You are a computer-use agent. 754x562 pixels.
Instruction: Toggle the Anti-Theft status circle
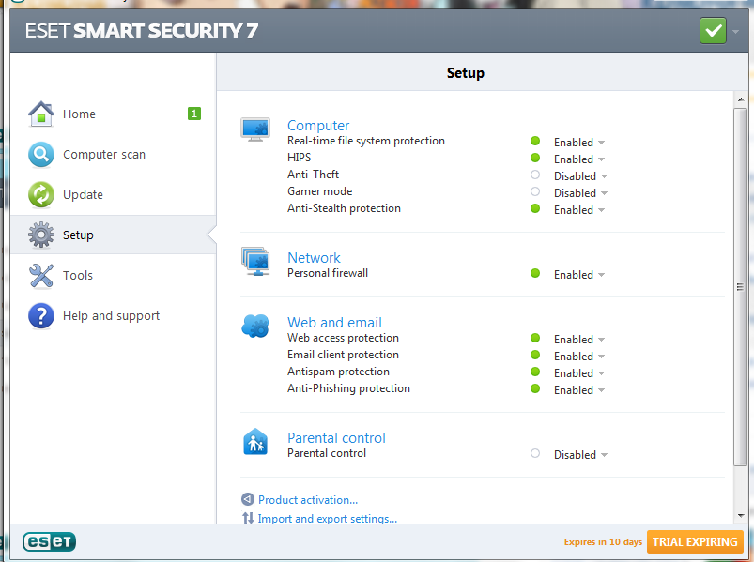tap(534, 175)
